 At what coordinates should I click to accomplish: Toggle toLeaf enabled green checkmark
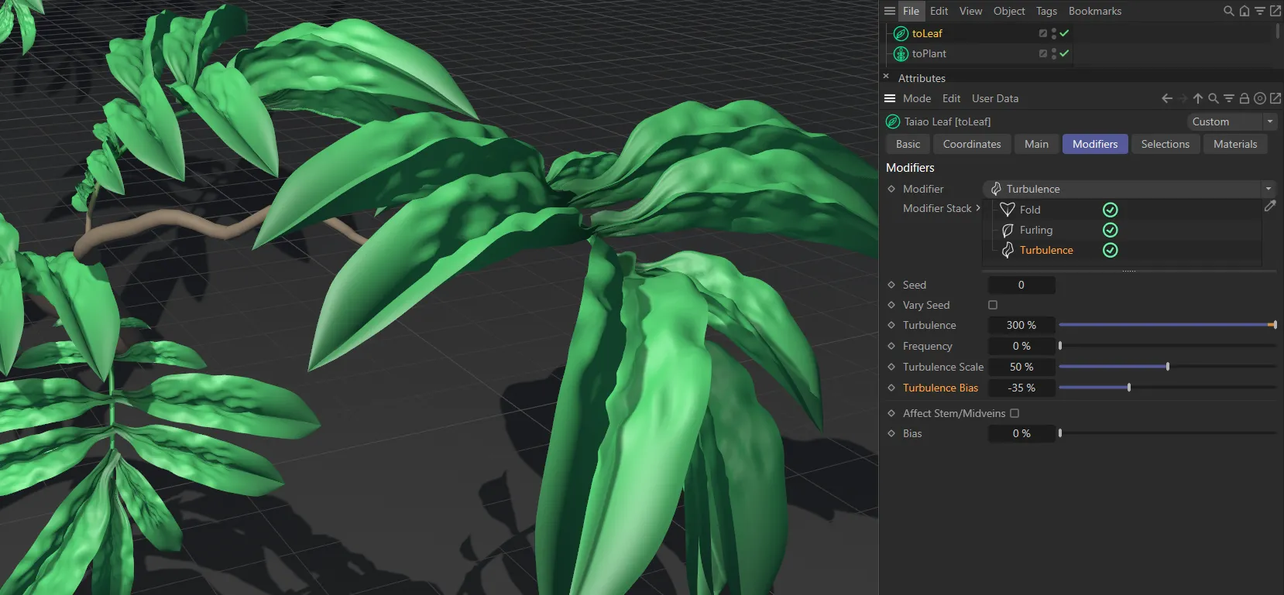(x=1064, y=33)
